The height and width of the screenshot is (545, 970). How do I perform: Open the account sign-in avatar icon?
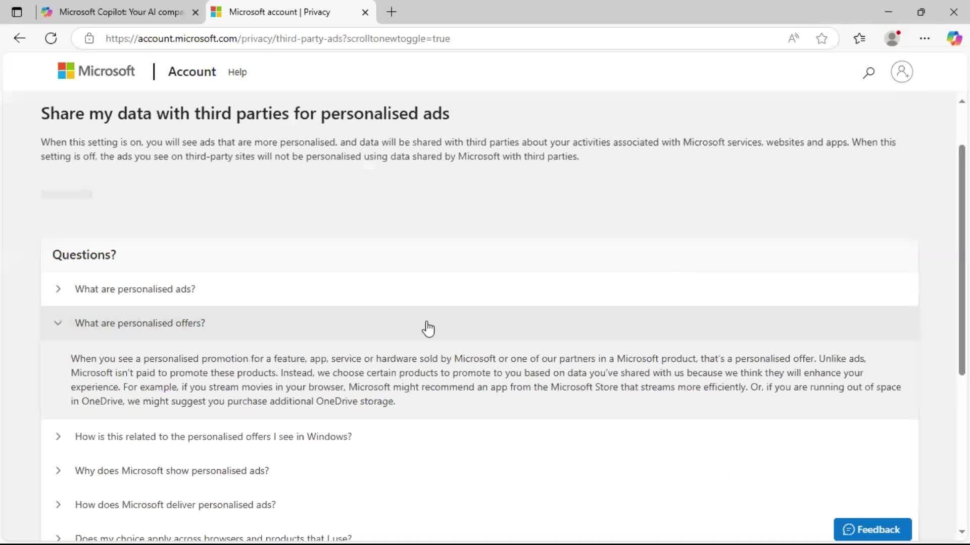pyautogui.click(x=902, y=72)
